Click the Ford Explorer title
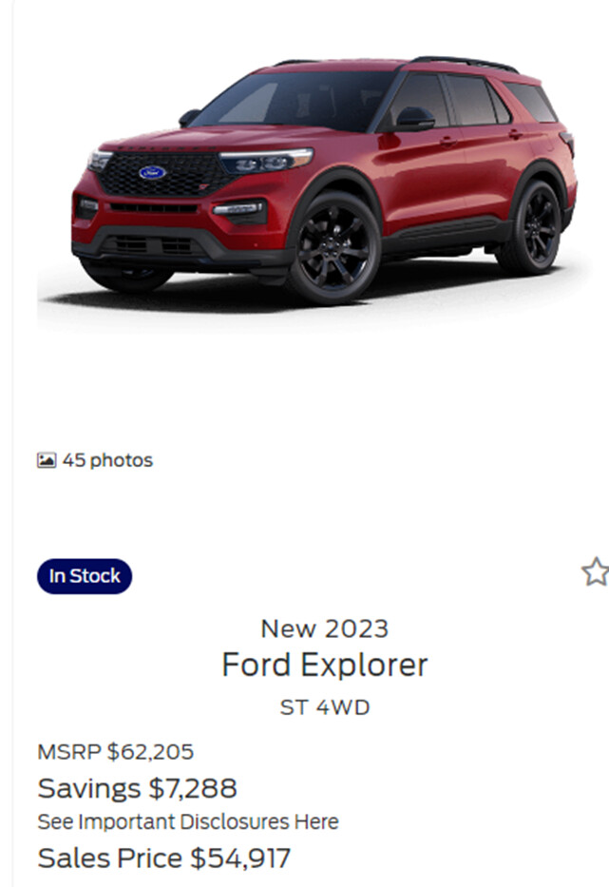Image resolution: width=609 pixels, height=887 pixels. 325,665
